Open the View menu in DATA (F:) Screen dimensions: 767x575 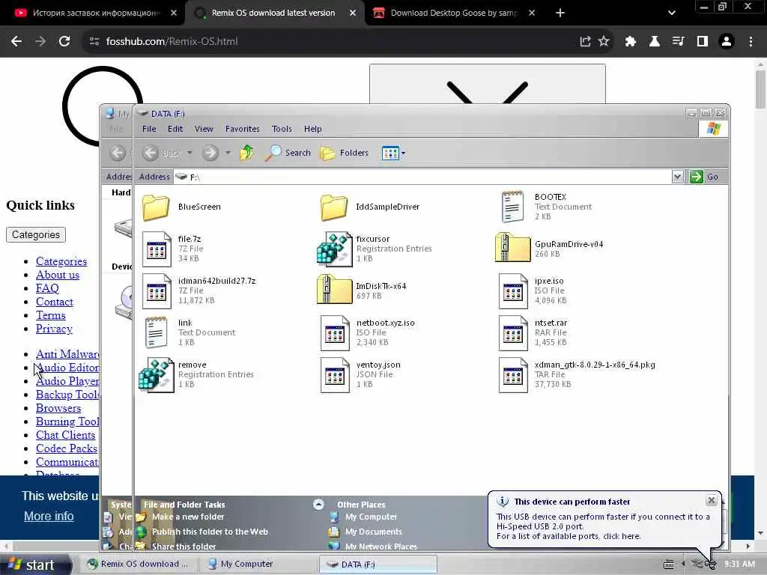click(x=204, y=129)
